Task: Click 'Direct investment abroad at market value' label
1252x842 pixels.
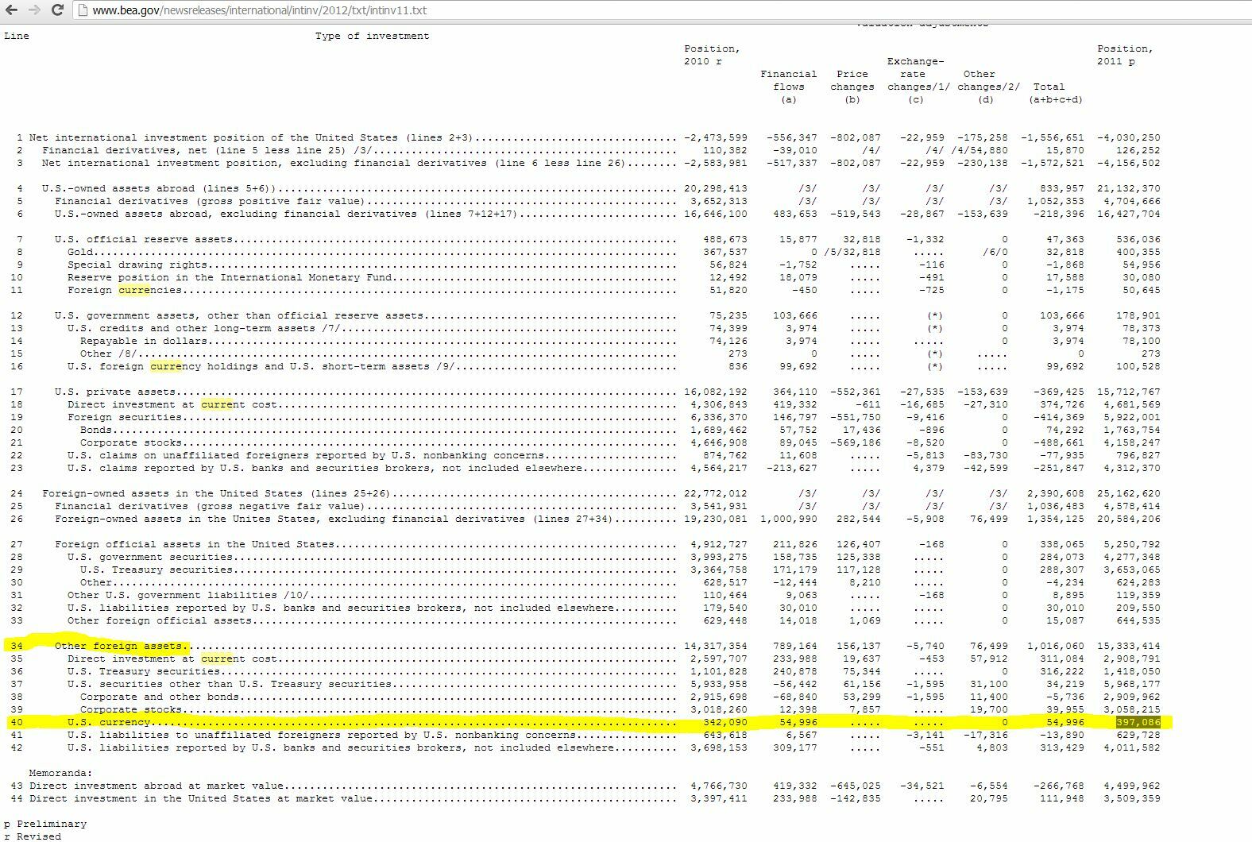Action: click(156, 786)
